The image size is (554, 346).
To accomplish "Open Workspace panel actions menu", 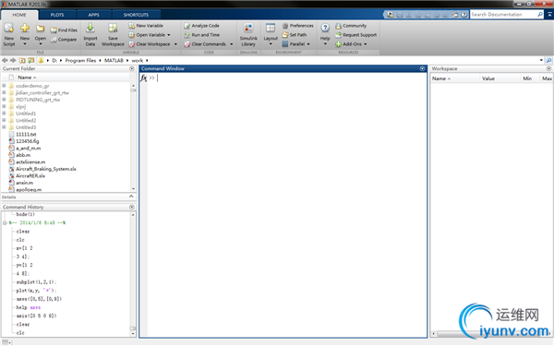I will pyautogui.click(x=548, y=68).
